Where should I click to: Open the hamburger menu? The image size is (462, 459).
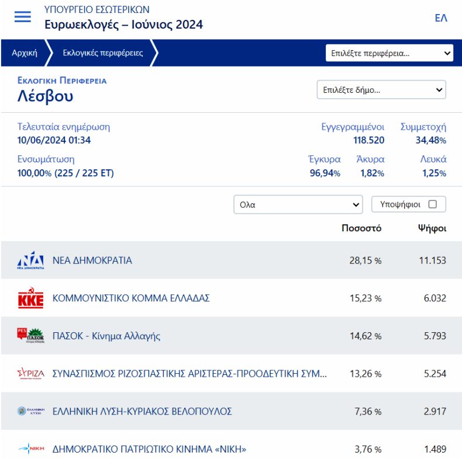(23, 17)
